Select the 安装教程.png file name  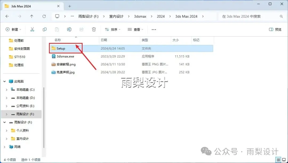point(66,64)
